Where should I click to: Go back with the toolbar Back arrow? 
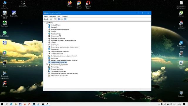tap(45, 19)
